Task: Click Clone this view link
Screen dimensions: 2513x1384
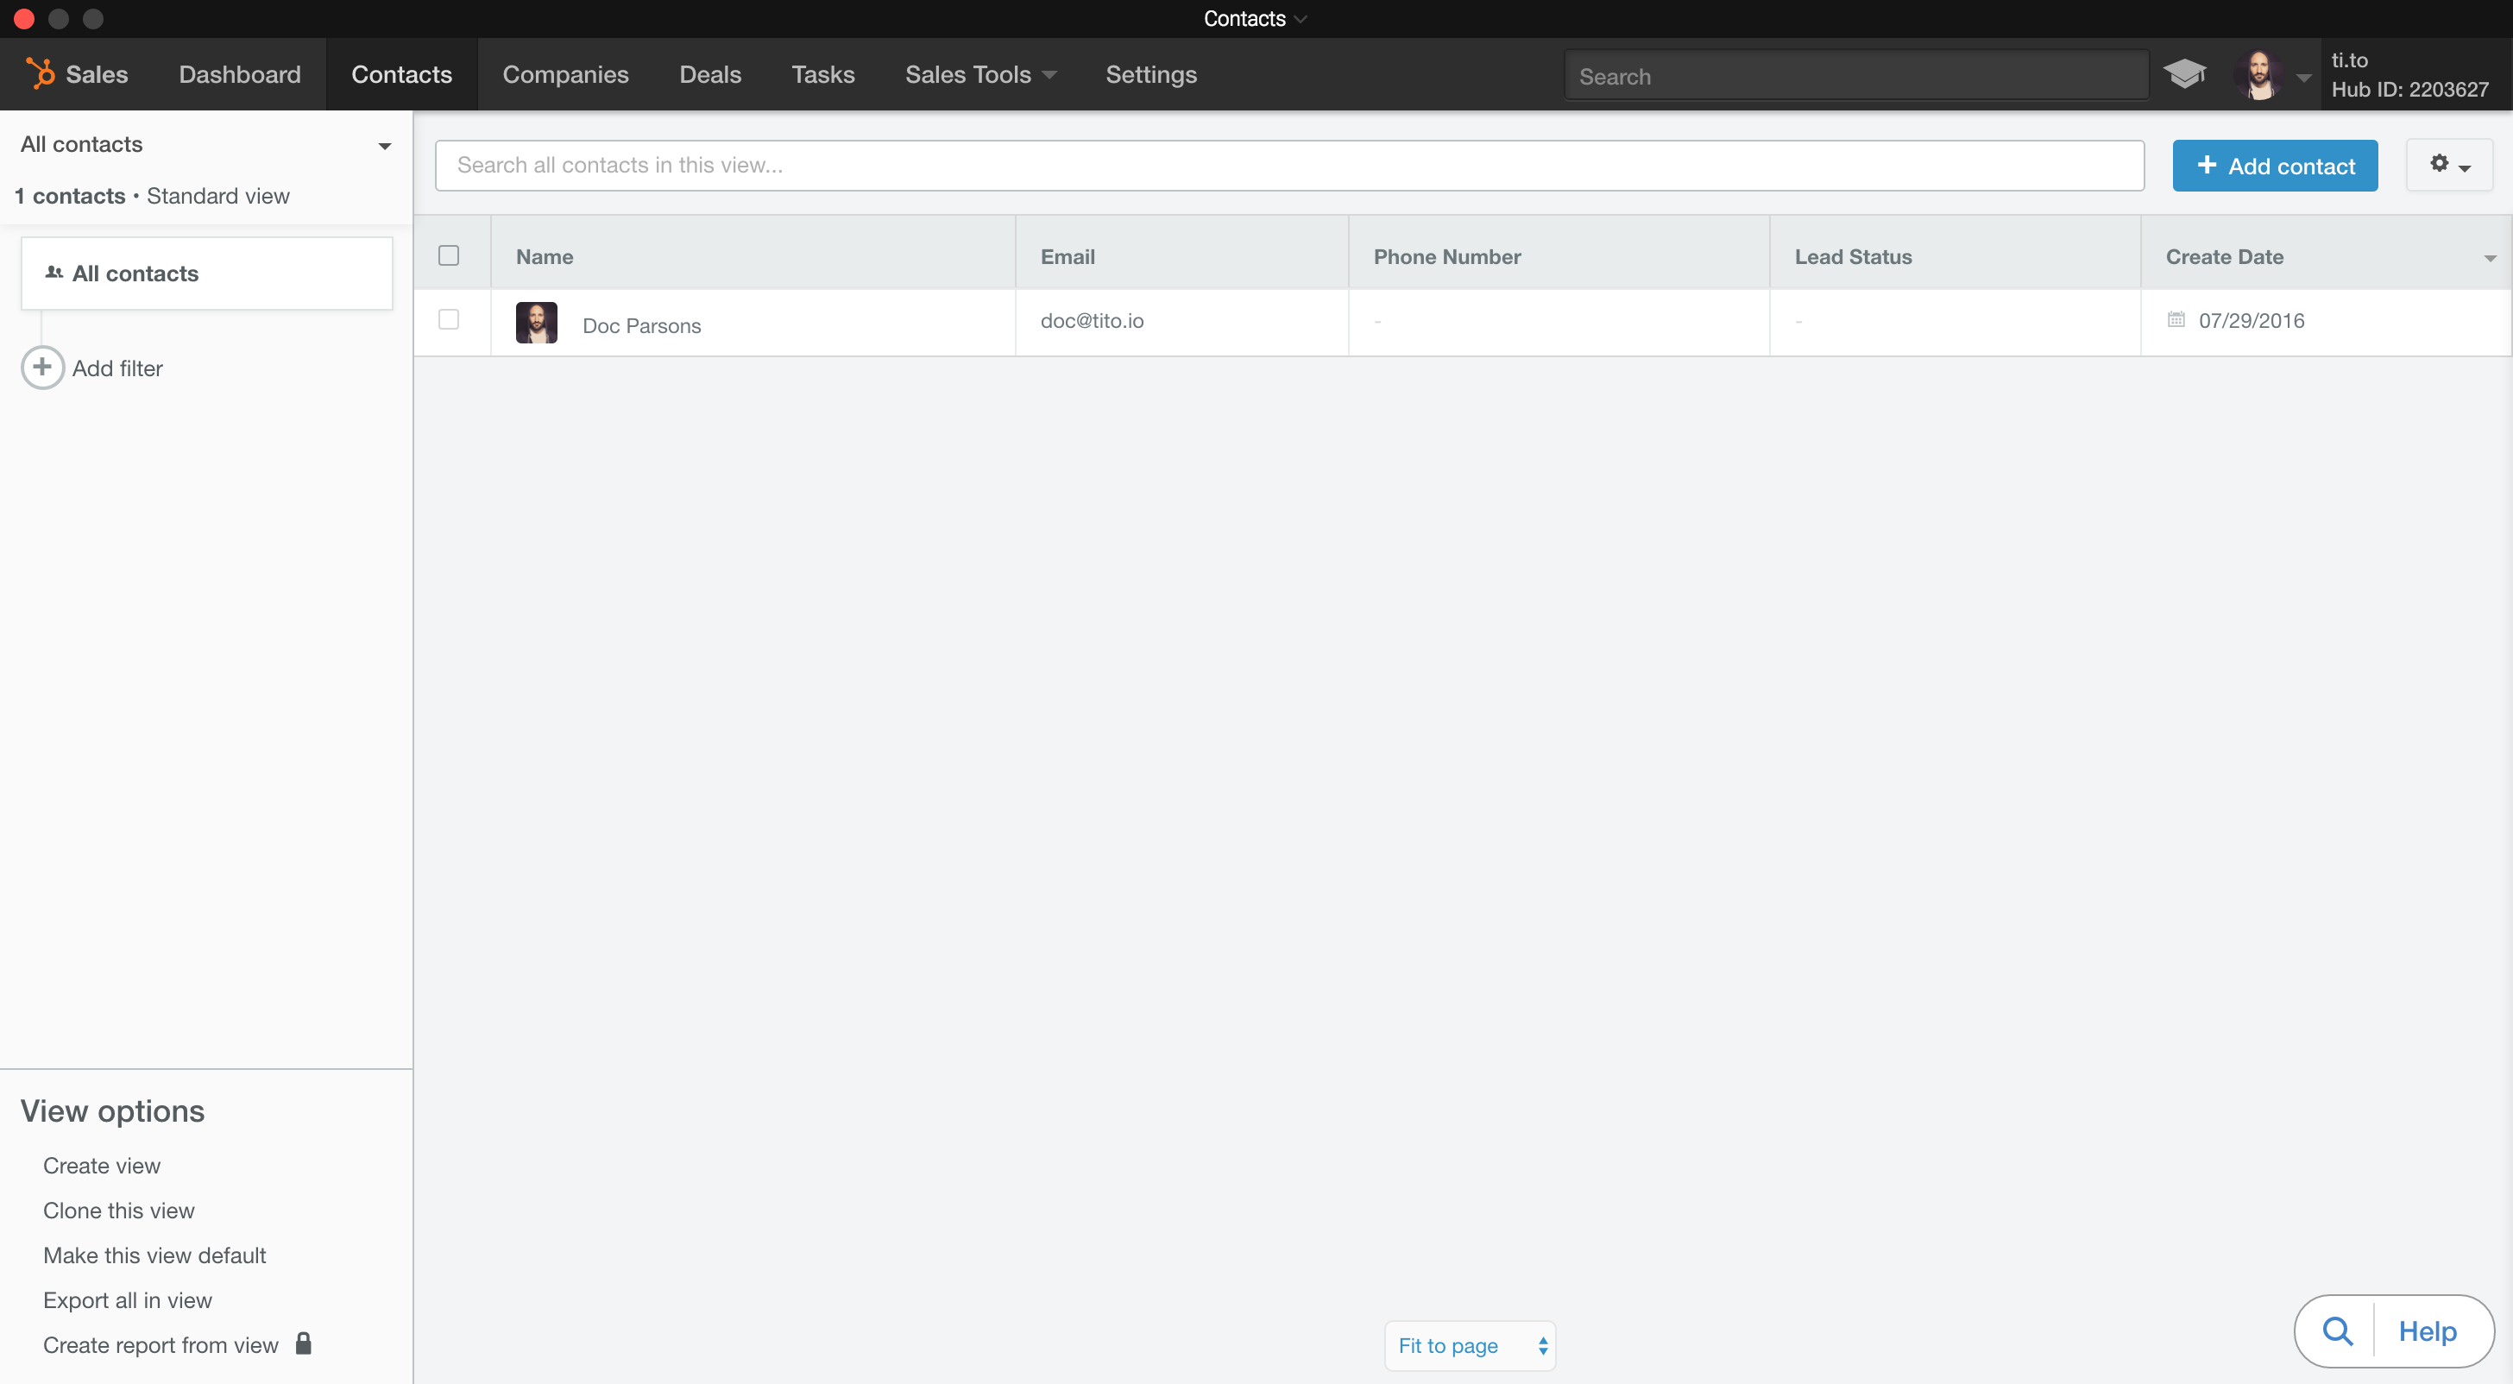Action: click(x=119, y=1211)
